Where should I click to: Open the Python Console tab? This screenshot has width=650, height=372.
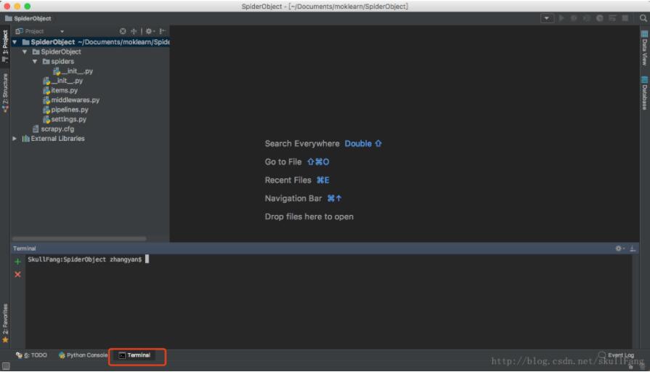pos(83,355)
